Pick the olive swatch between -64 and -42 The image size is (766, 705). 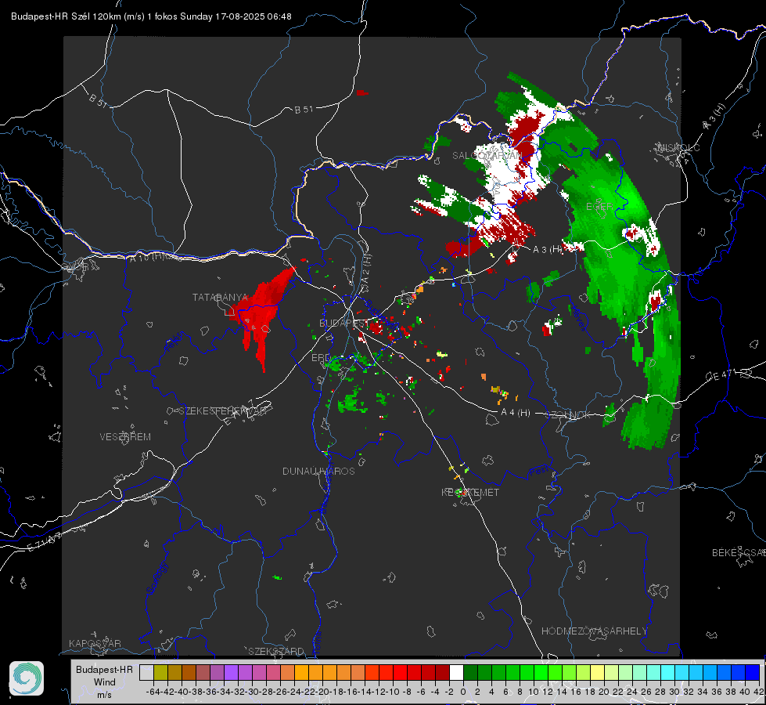(x=160, y=672)
